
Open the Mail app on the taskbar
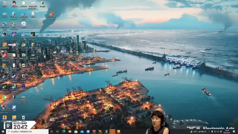pyautogui.click(x=82, y=131)
